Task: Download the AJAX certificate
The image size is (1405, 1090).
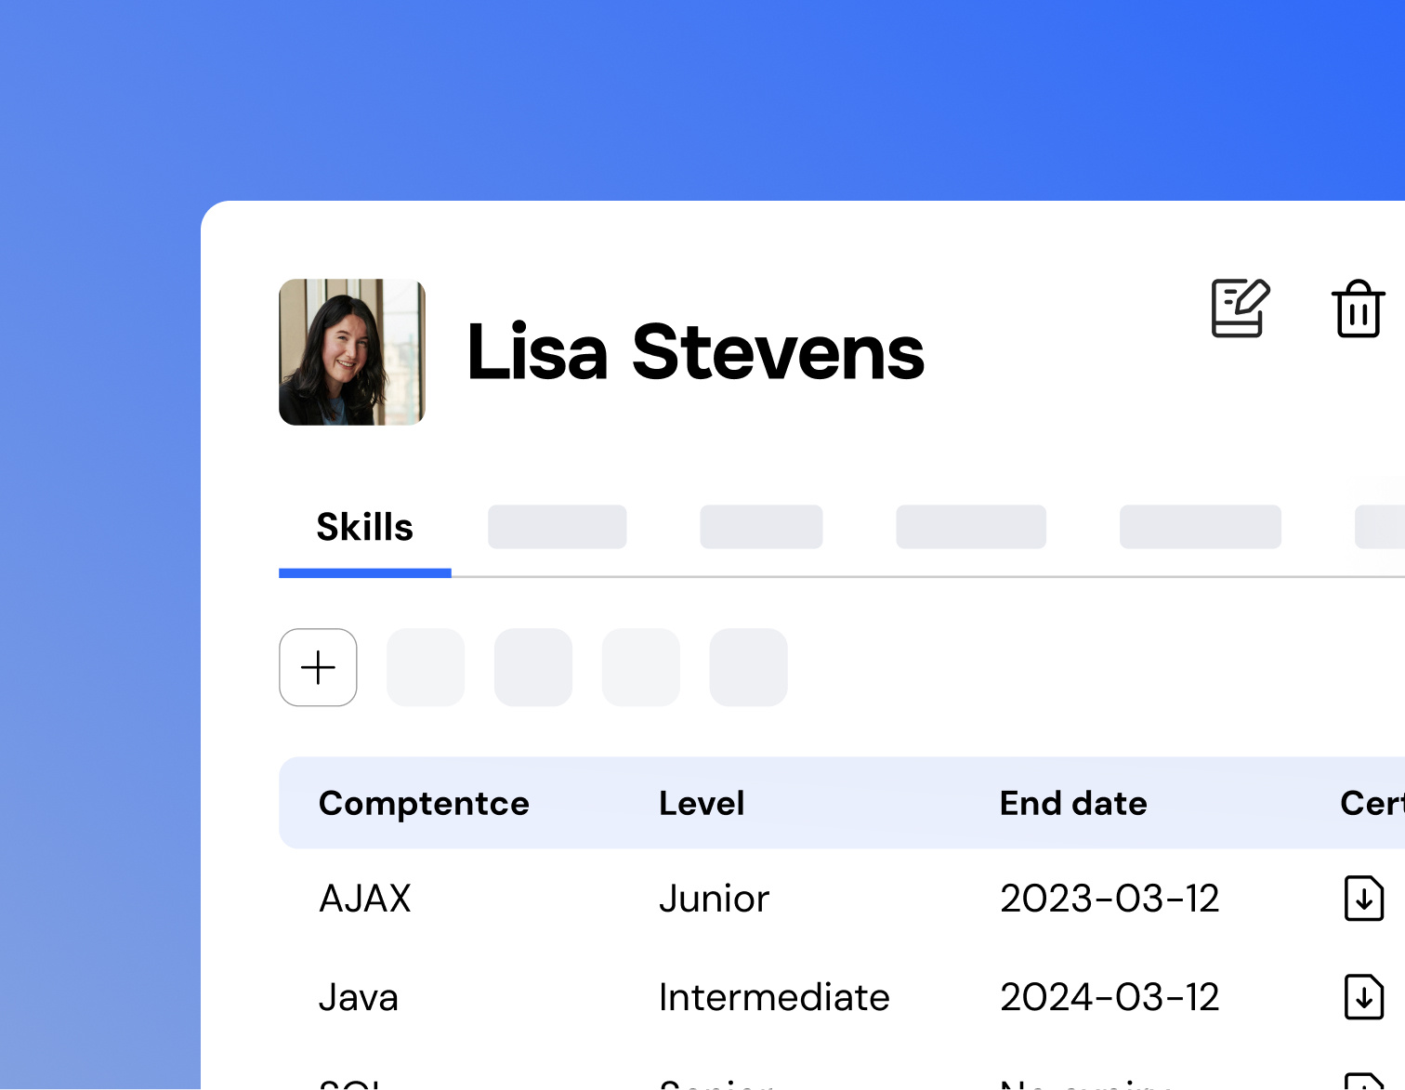Action: click(1363, 898)
